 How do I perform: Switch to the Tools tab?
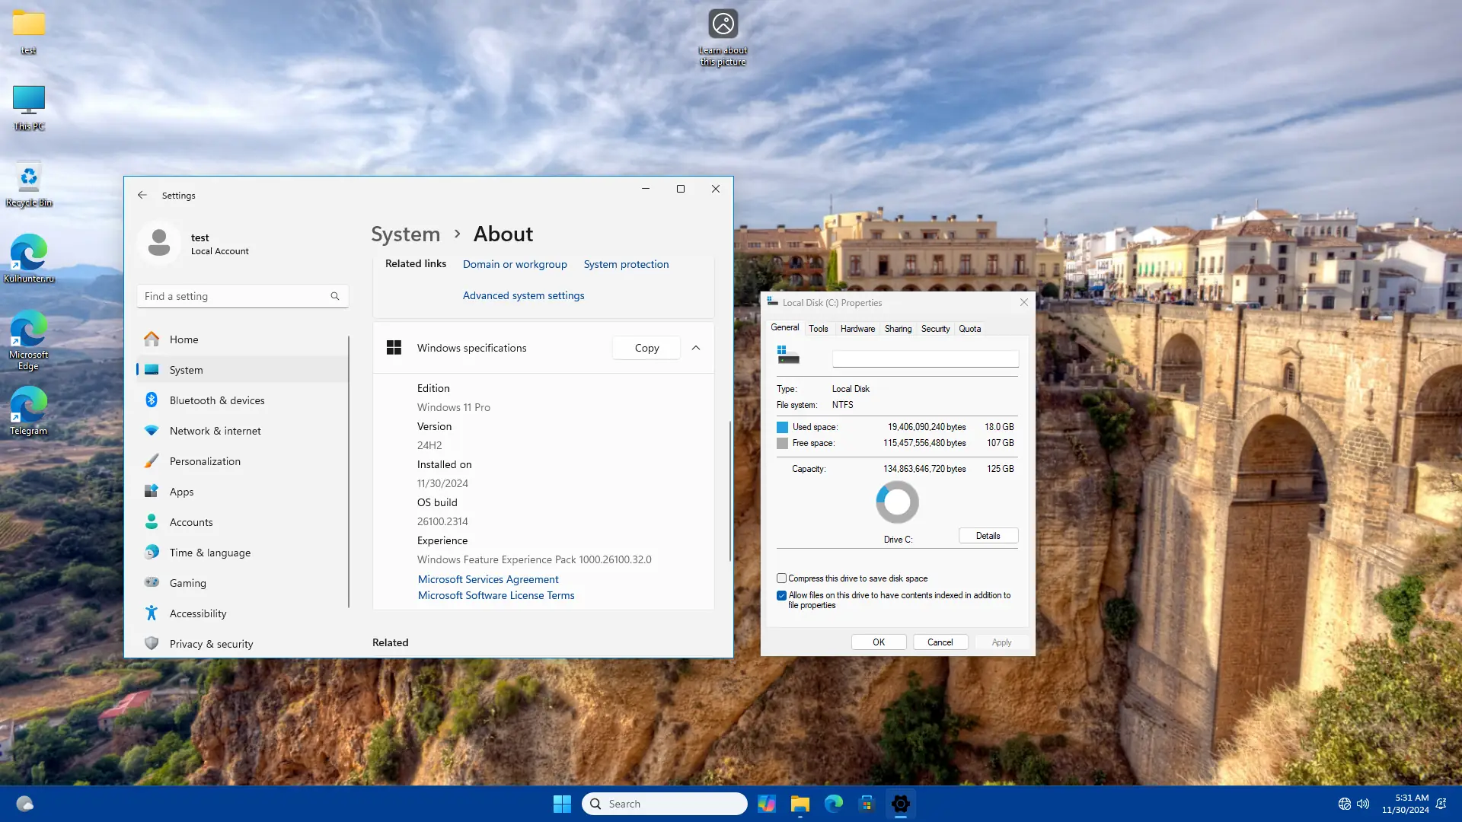pyautogui.click(x=819, y=329)
